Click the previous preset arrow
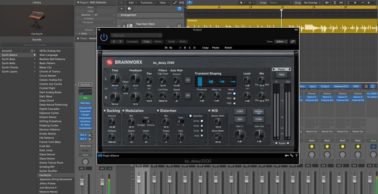 tap(114, 42)
